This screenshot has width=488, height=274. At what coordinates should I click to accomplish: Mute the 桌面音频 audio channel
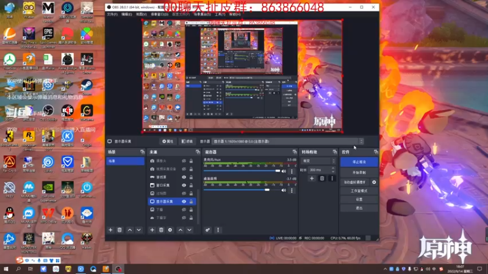(x=284, y=190)
